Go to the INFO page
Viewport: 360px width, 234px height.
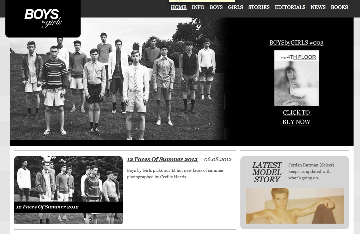(198, 7)
